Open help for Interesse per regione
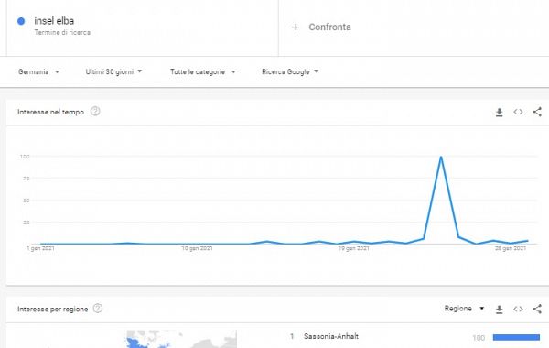 pos(98,309)
